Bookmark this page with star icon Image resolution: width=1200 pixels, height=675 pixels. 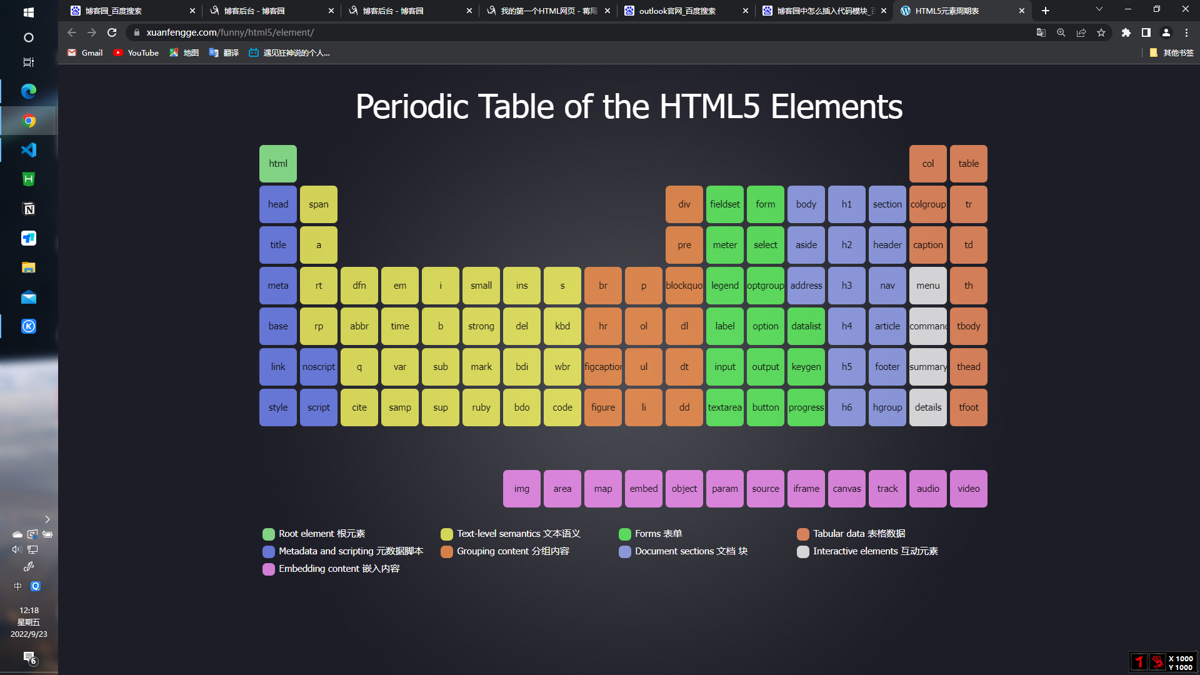point(1101,32)
